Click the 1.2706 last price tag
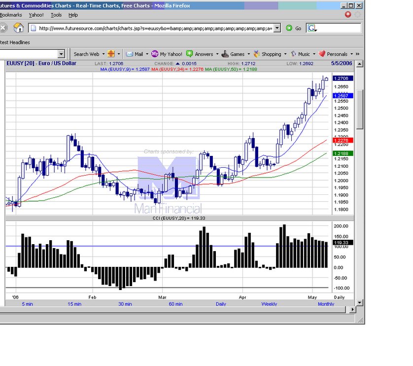Viewport: 413px width, 366px height. [x=343, y=78]
